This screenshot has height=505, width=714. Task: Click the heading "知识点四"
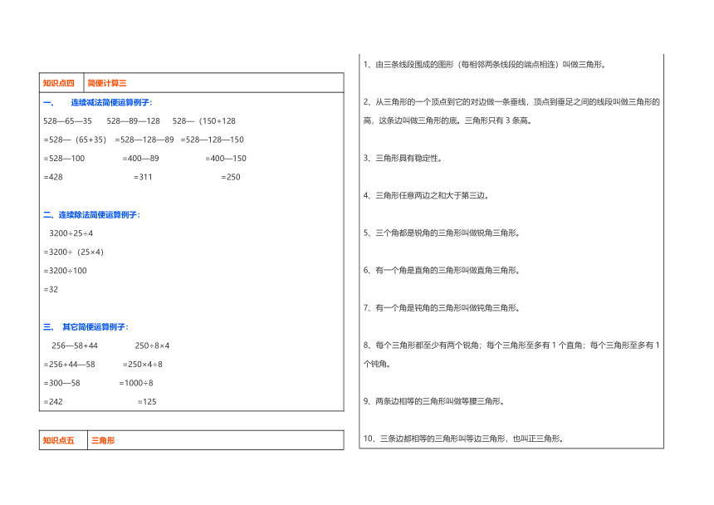coord(59,83)
